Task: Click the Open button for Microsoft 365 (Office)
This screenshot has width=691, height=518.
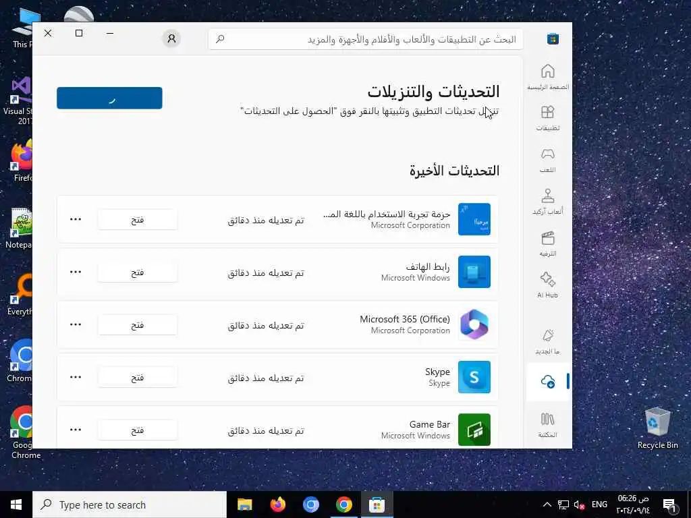Action: click(138, 324)
